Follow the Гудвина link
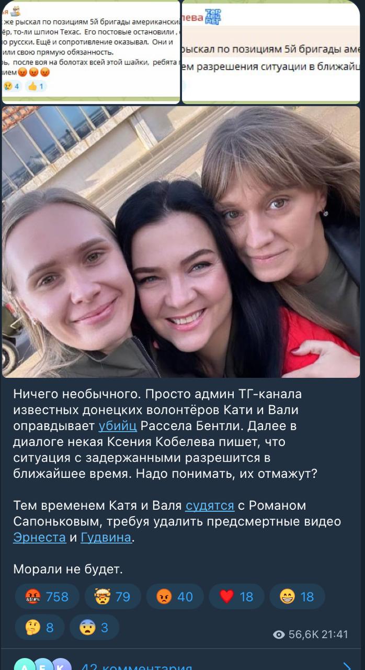365x670 pixels. [106, 537]
